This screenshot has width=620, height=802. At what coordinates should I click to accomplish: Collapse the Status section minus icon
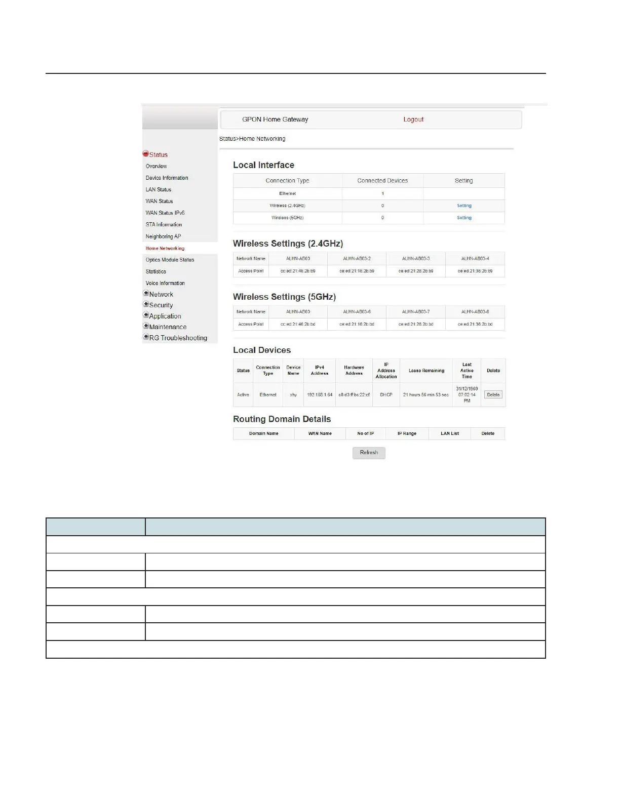point(145,154)
